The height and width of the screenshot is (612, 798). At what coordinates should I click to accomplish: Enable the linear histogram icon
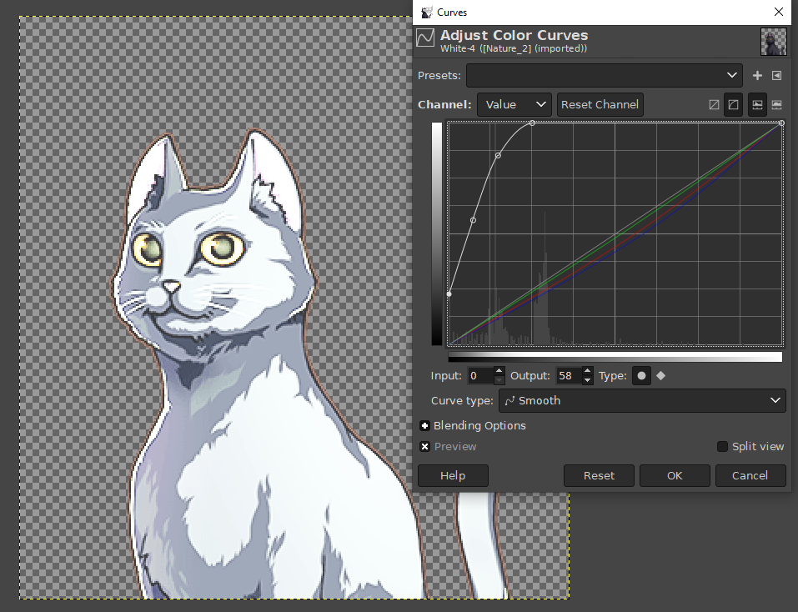point(757,104)
